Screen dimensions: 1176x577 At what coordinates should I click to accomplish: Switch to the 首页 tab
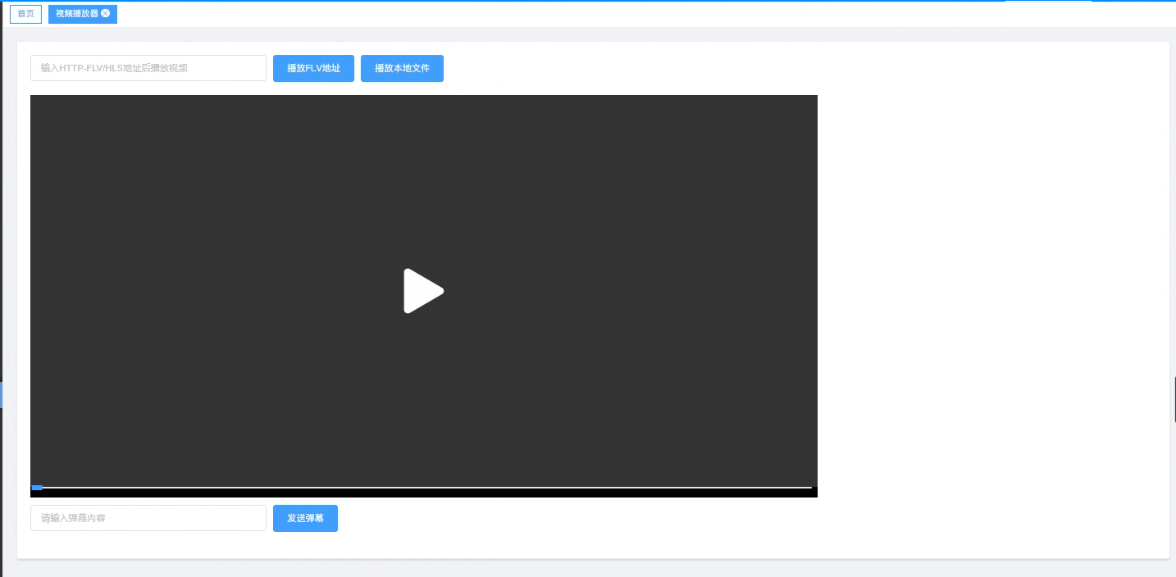(x=25, y=14)
